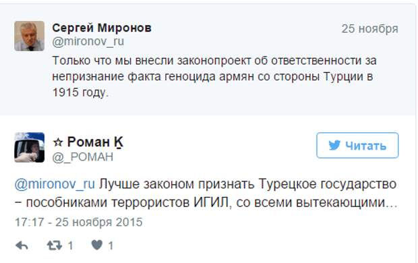418x263 pixels.
Task: Open the @_РОМАН handle link
Action: click(x=83, y=157)
